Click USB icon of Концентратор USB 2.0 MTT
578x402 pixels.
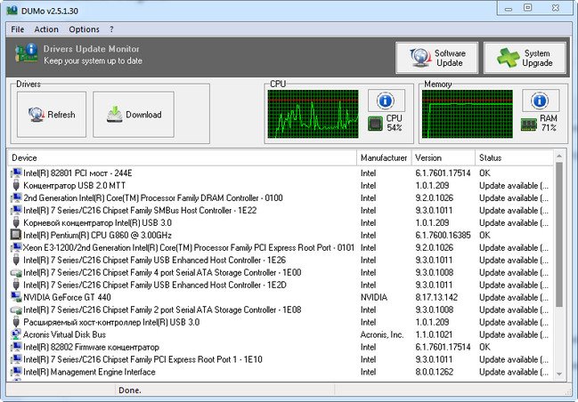click(x=16, y=185)
